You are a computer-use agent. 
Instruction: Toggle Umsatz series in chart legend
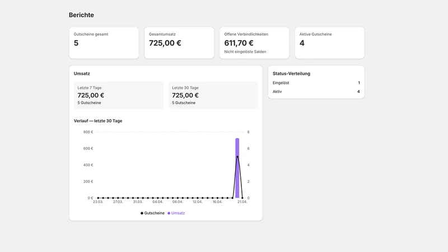(x=176, y=213)
